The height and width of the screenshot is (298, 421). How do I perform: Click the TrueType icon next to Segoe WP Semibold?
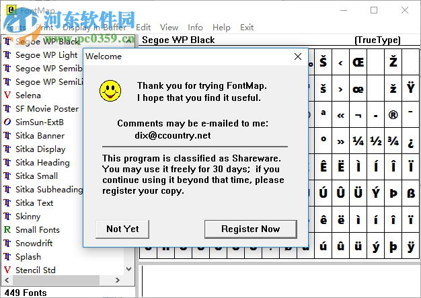[x=7, y=69]
